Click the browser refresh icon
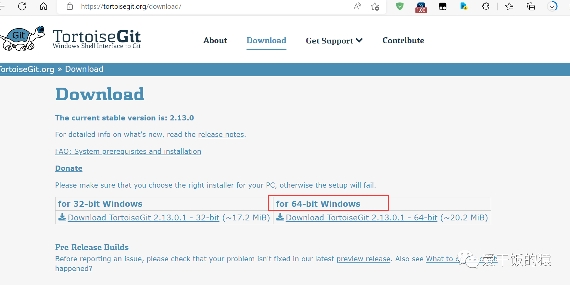 coord(22,6)
